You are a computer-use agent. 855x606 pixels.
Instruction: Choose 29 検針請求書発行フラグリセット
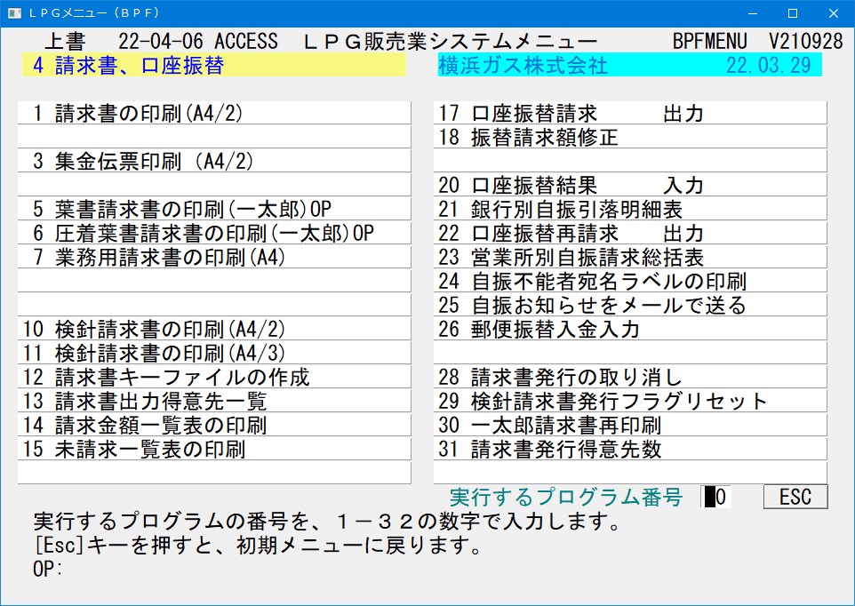(x=630, y=401)
